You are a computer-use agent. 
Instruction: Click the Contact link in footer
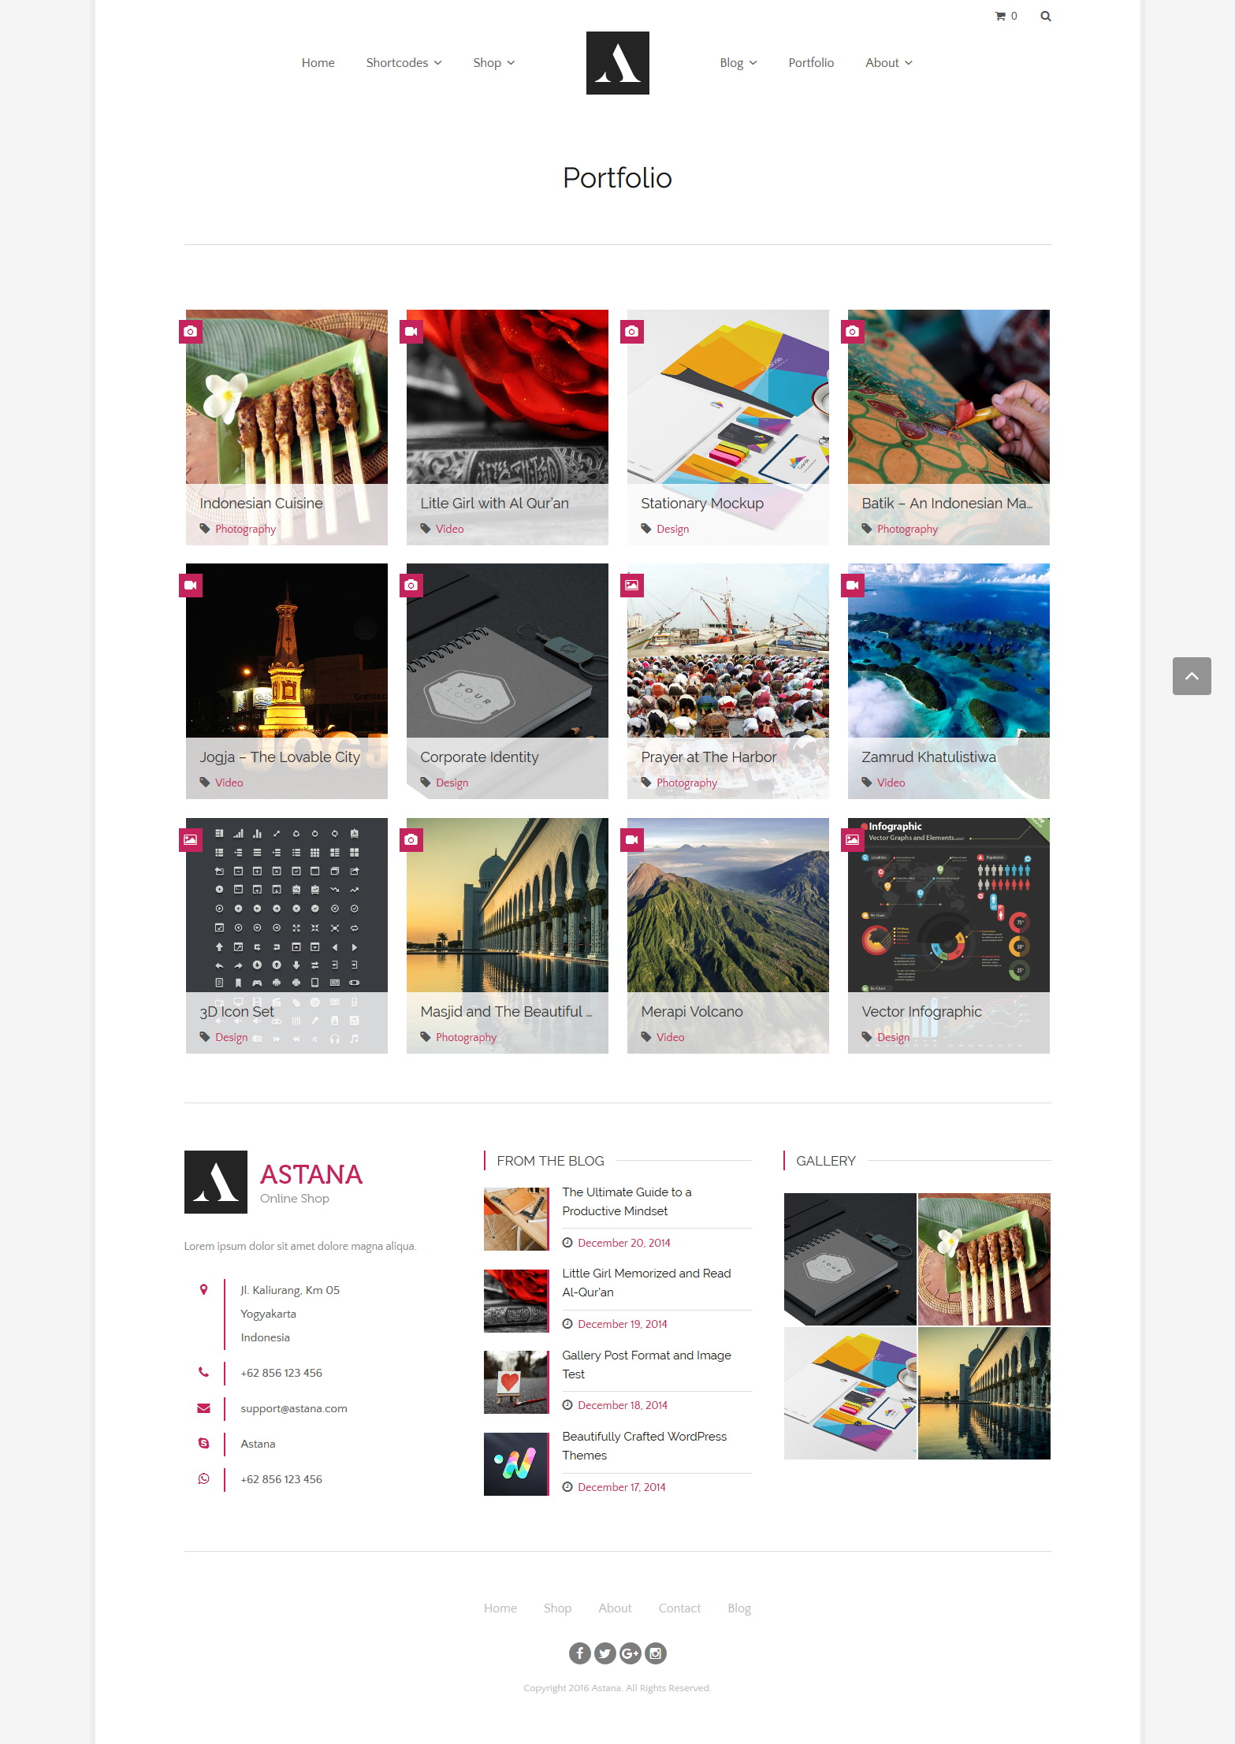click(679, 1608)
